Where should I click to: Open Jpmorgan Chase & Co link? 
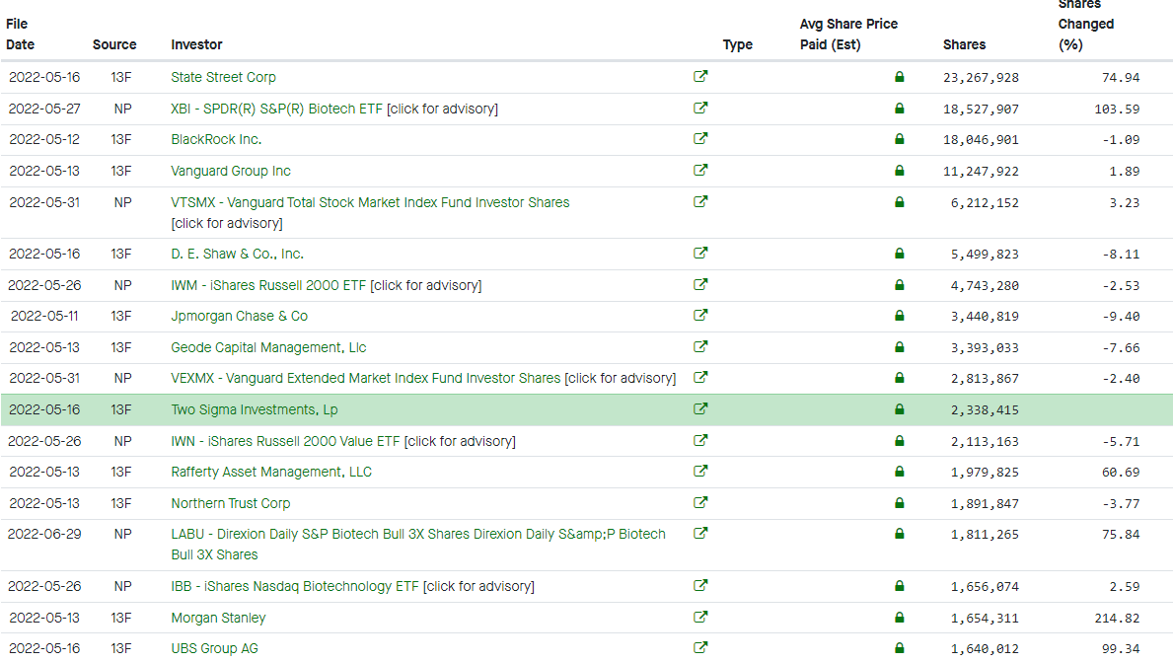239,316
